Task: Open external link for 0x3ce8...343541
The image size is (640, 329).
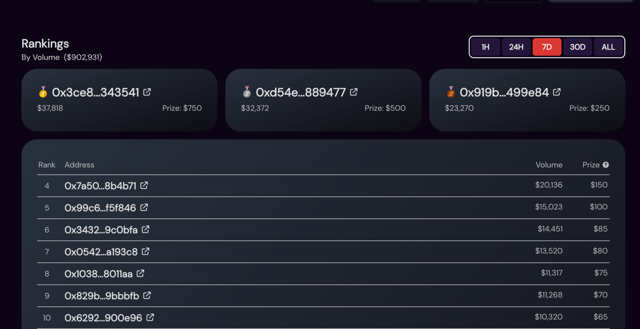Action: 147,92
